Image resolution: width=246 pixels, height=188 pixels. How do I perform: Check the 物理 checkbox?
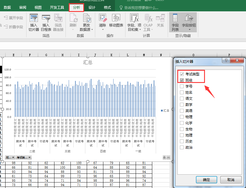(182, 117)
